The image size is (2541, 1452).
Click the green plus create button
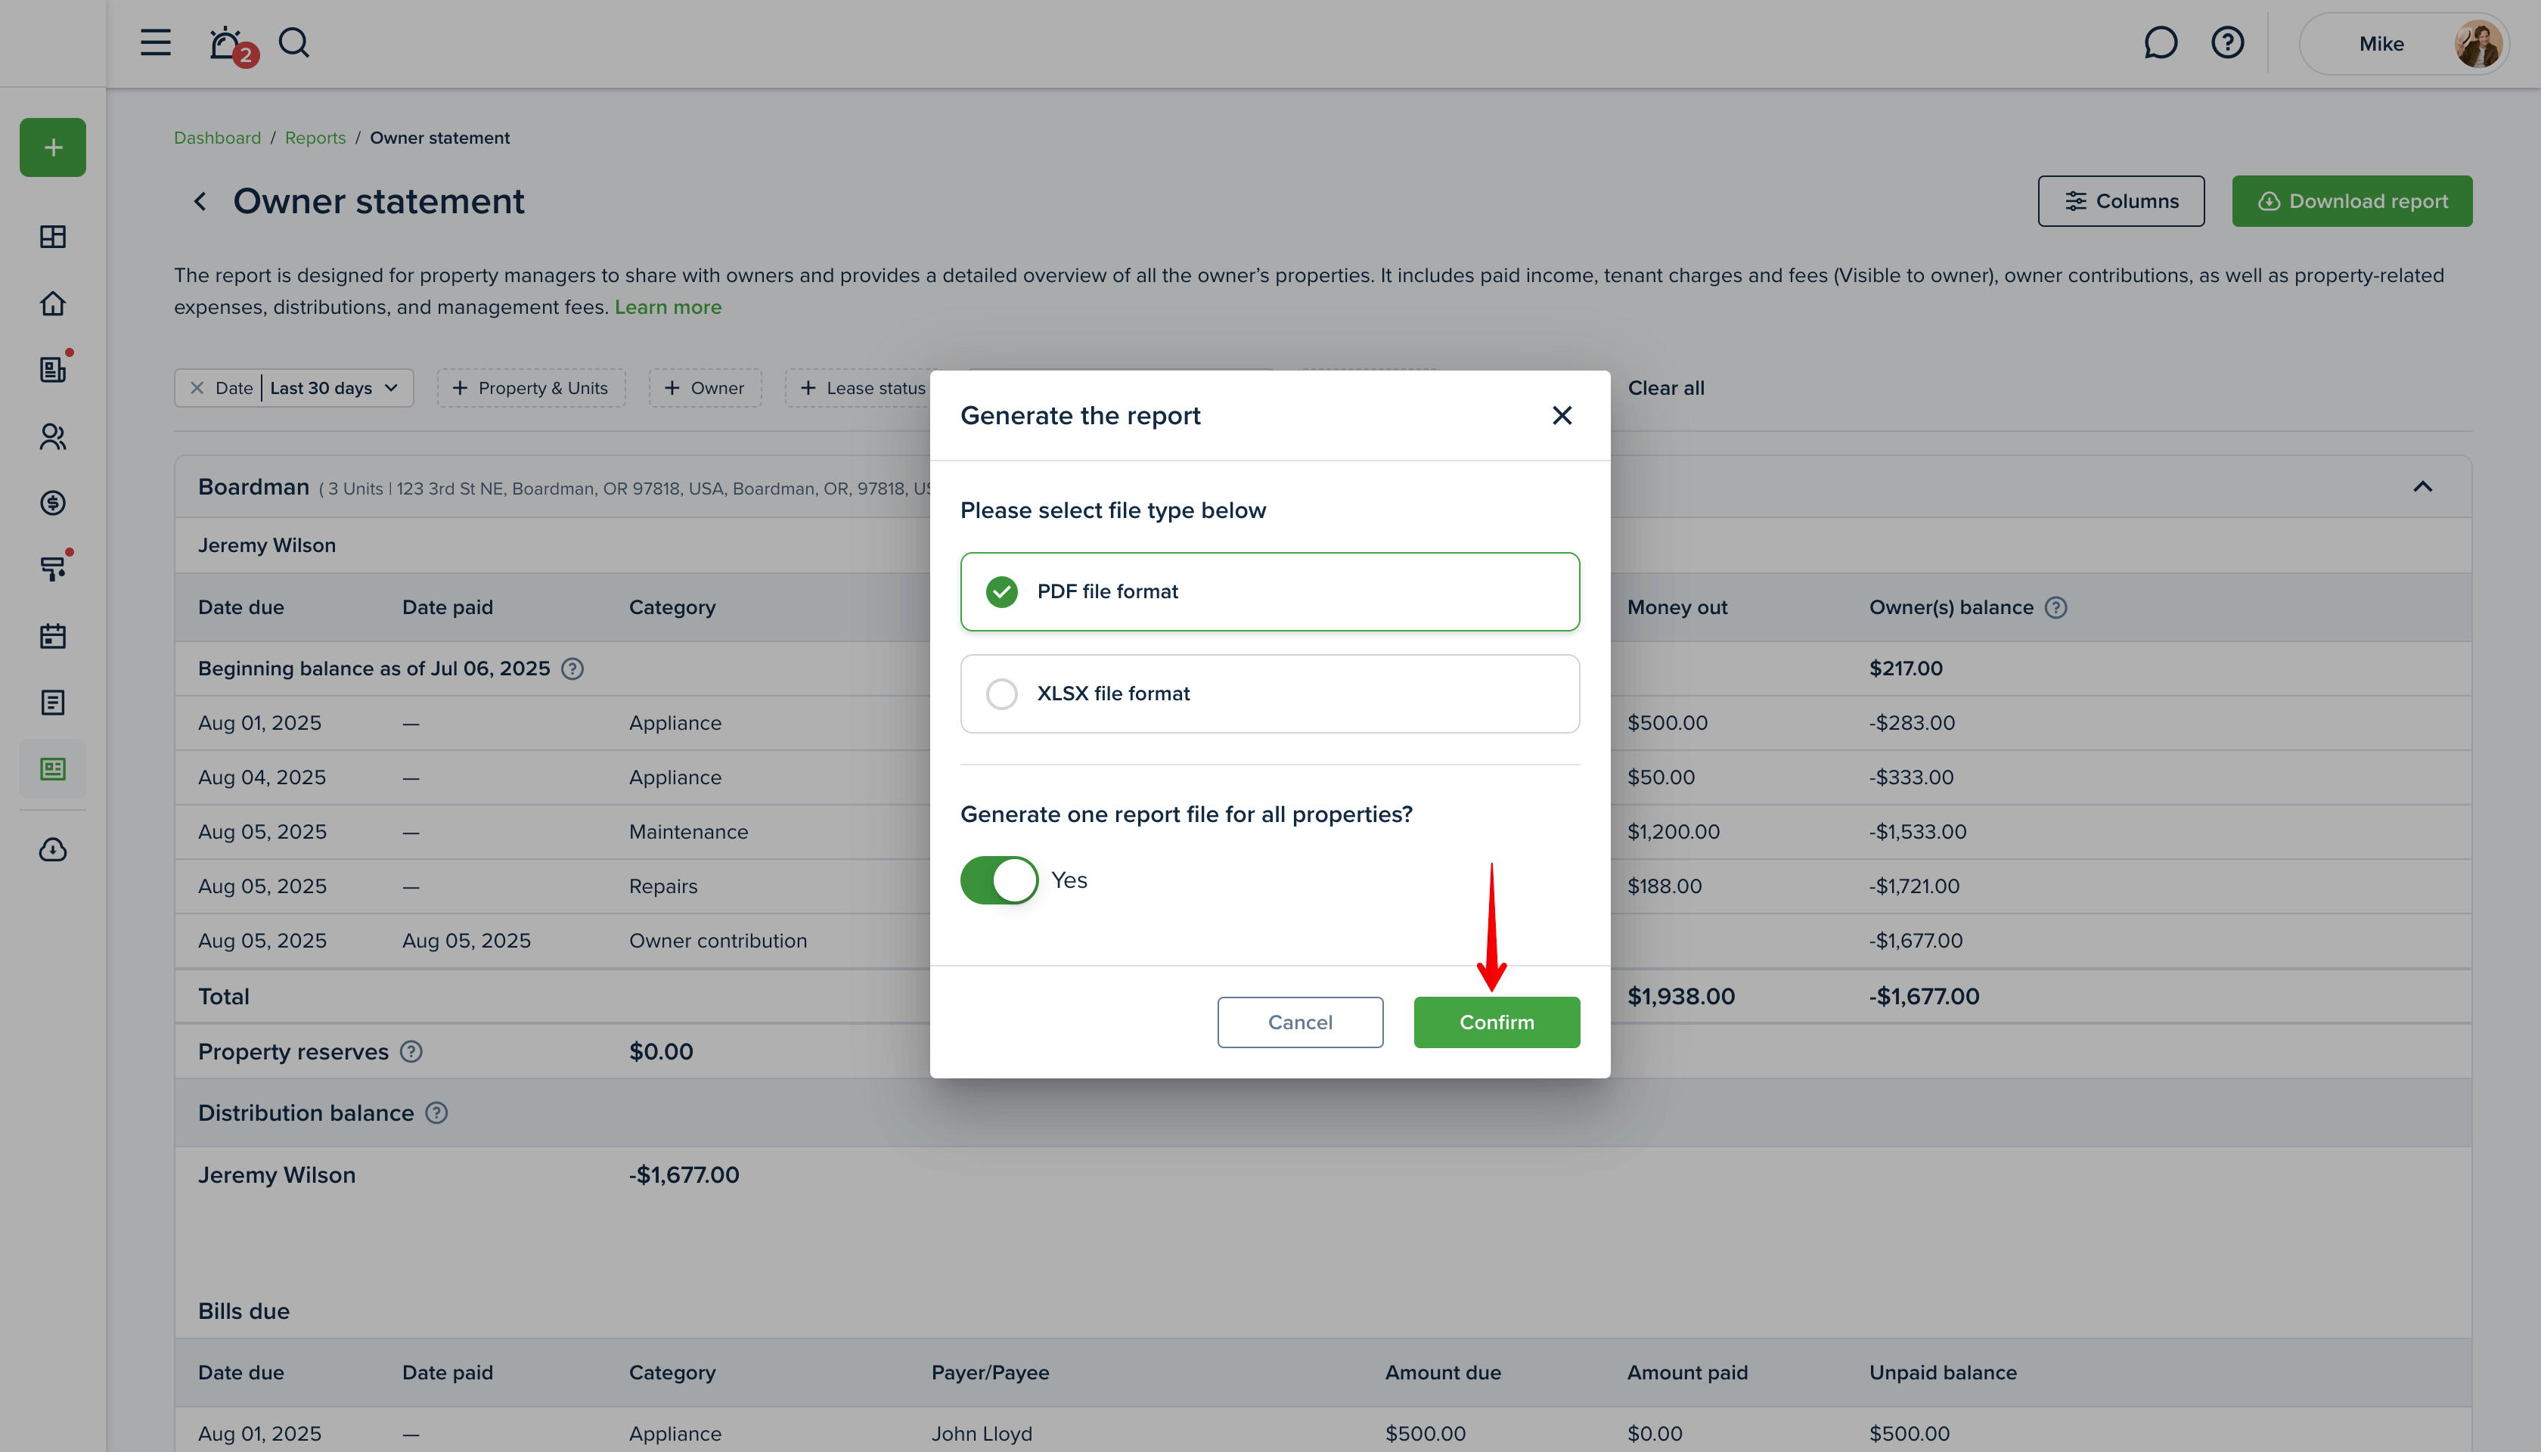pos(53,147)
